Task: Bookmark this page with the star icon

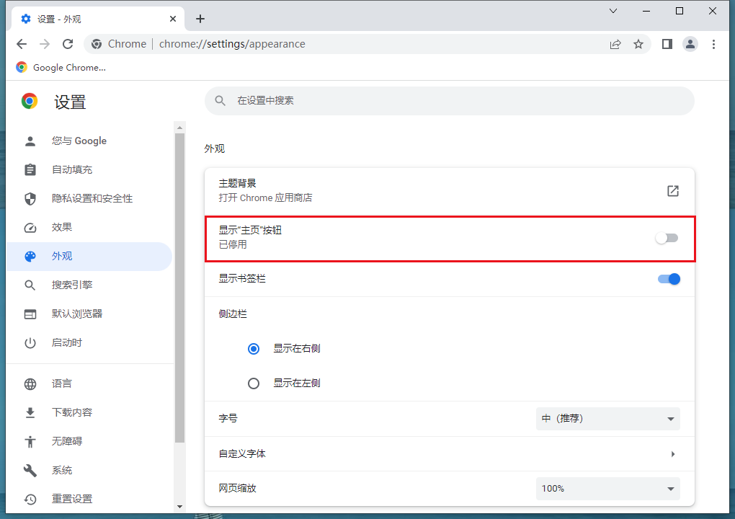Action: [x=638, y=44]
